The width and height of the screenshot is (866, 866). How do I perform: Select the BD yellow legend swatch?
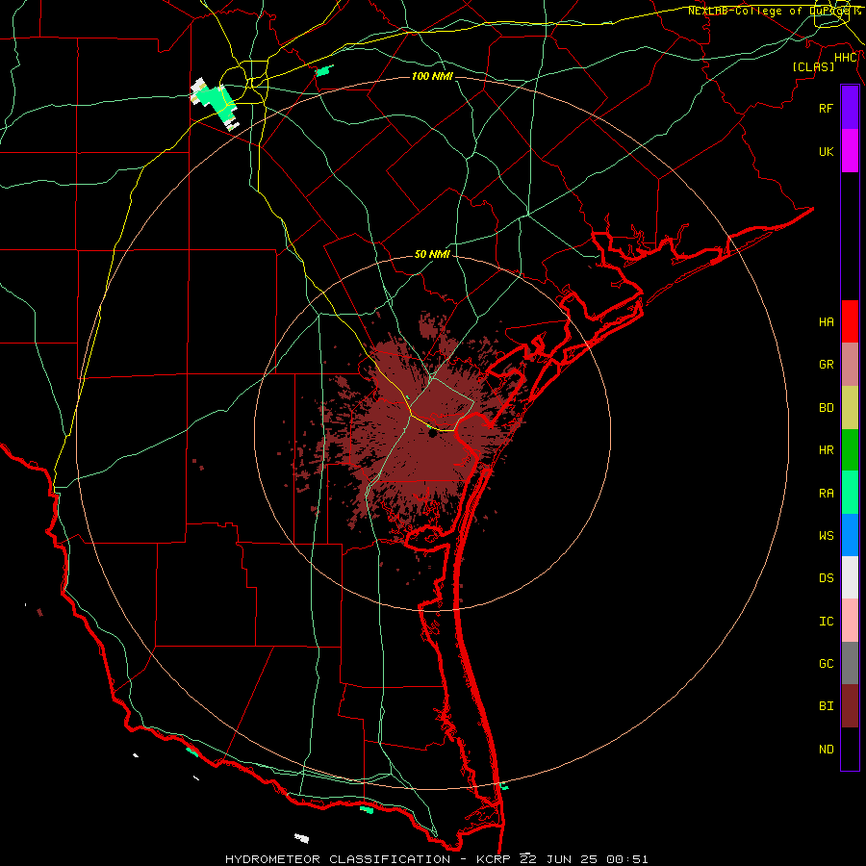click(850, 407)
